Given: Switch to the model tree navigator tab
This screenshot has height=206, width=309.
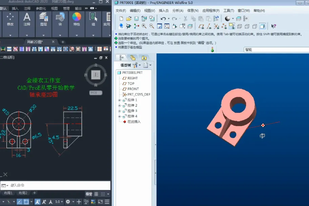Looking at the screenshot, I should pos(121,58).
